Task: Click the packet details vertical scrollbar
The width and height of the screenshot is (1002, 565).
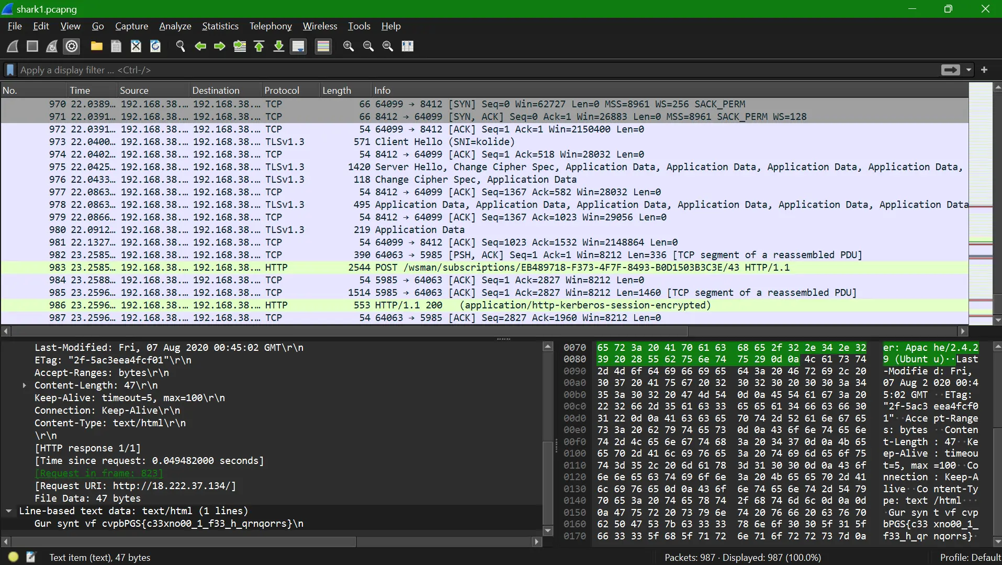Action: tap(548, 482)
